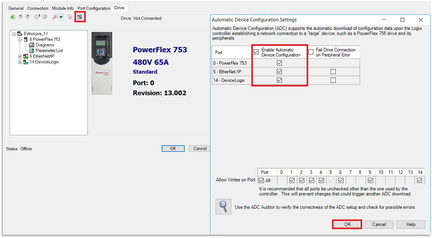Uncheck ADC for 5 - EtherNet/IP row
Image resolution: width=432 pixels, height=238 pixels.
pos(279,72)
